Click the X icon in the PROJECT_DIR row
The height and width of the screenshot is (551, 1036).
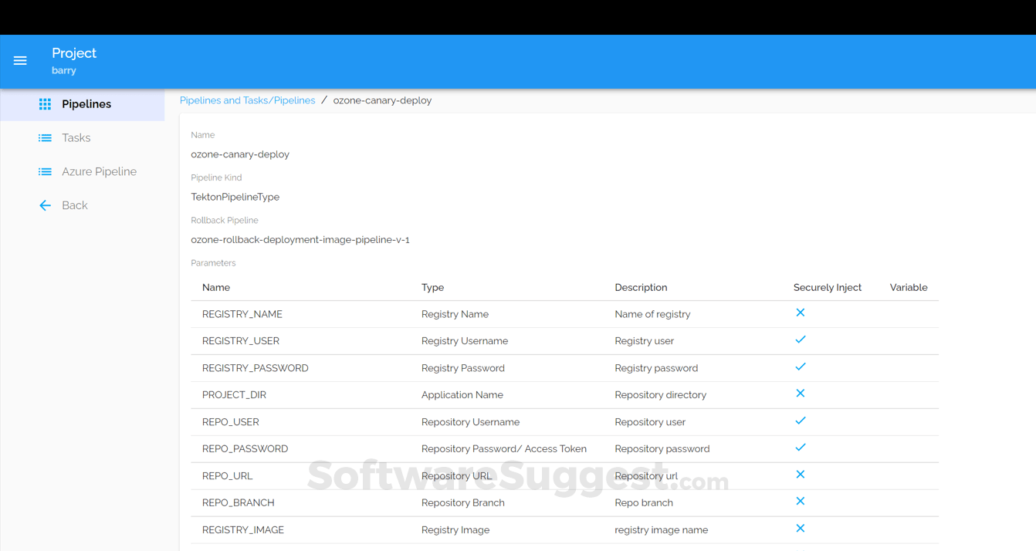point(801,394)
